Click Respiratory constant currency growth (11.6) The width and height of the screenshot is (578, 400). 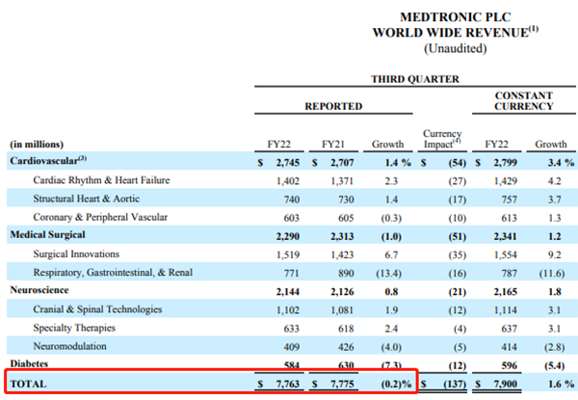(552, 273)
